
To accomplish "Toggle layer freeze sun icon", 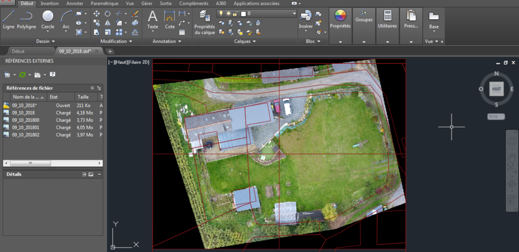I will 228,14.
